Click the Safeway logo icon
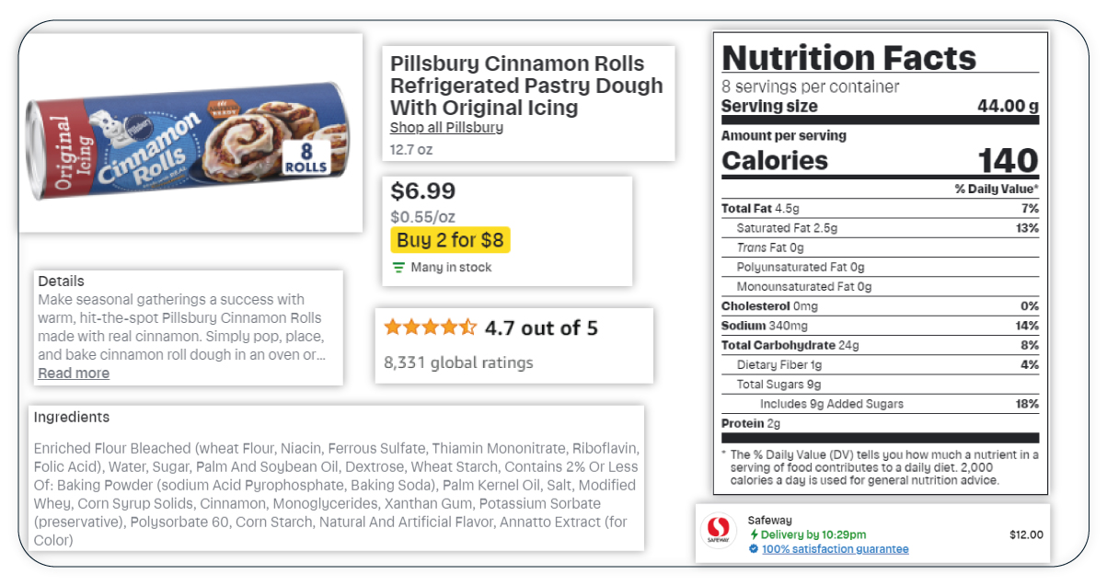Image resolution: width=1107 pixels, height=586 pixels. pyautogui.click(x=719, y=534)
